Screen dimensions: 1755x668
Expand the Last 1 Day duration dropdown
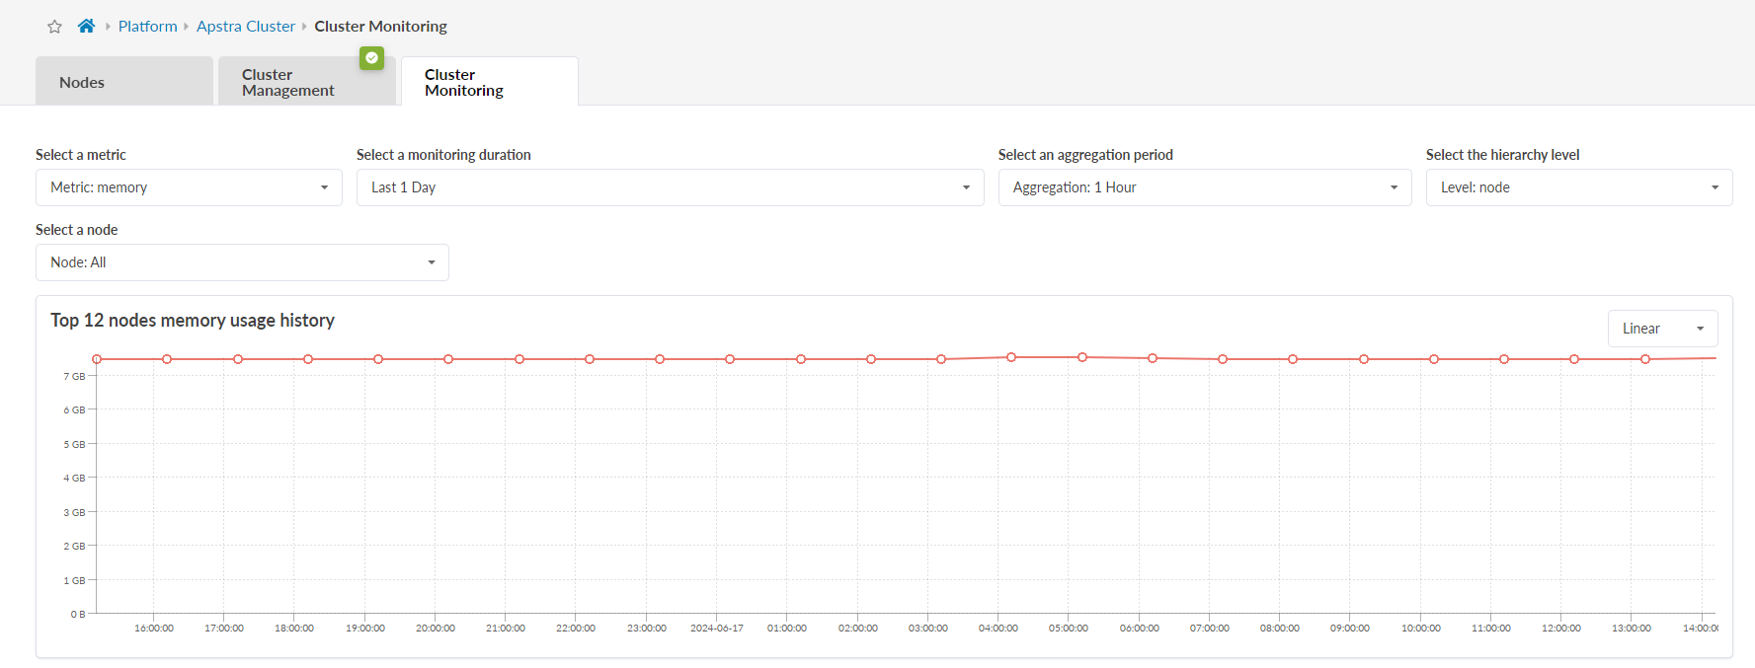[x=670, y=187]
